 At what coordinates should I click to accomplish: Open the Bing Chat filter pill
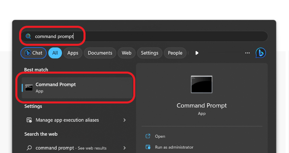pyautogui.click(x=33, y=53)
